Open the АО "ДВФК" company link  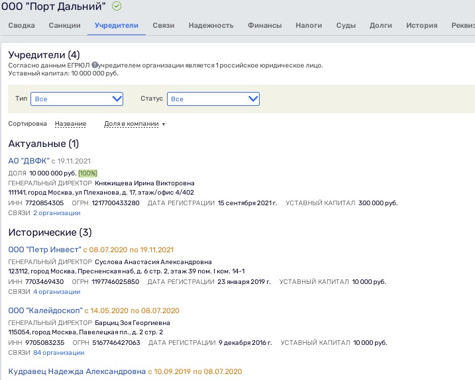28,161
